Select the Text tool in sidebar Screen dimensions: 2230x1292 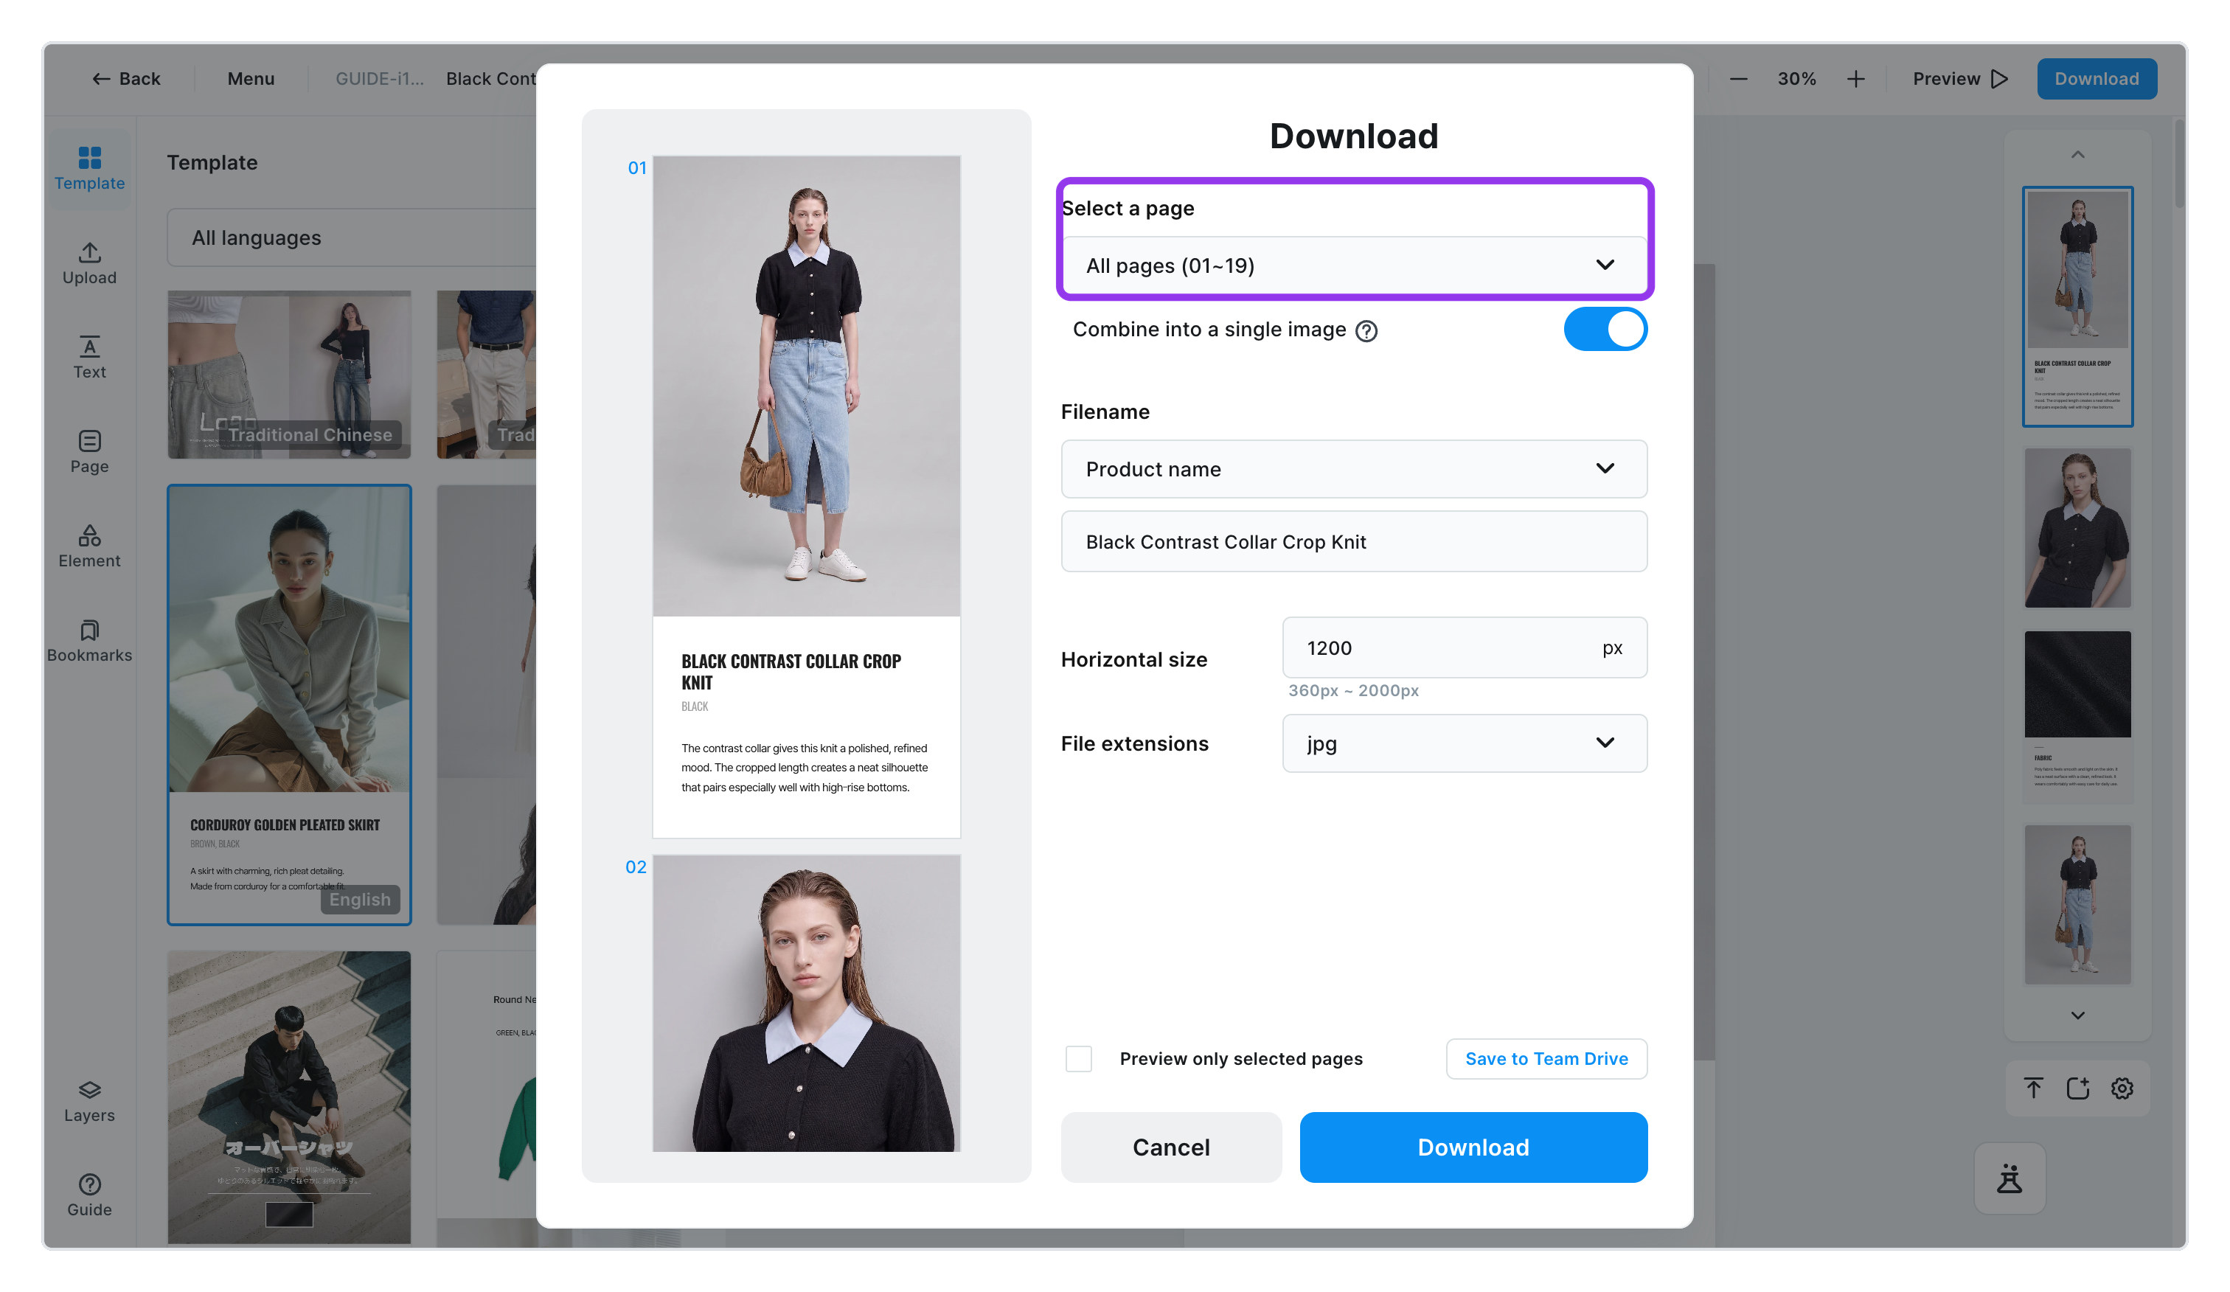coord(89,358)
